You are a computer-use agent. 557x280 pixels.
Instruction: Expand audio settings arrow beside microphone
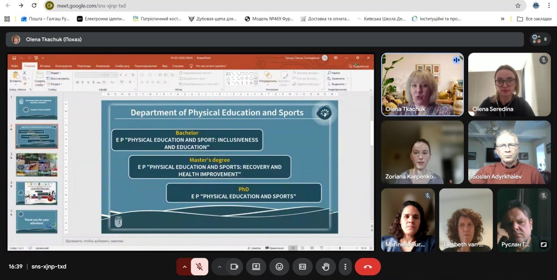pos(184,267)
